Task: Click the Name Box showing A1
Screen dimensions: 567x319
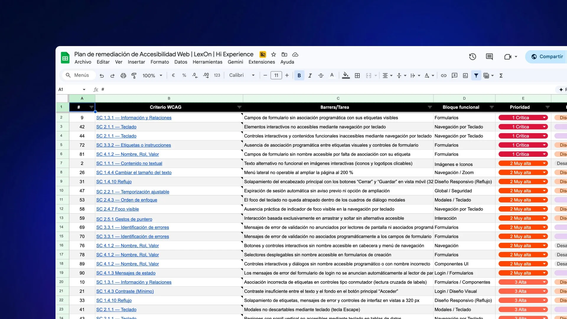Action: [x=72, y=89]
